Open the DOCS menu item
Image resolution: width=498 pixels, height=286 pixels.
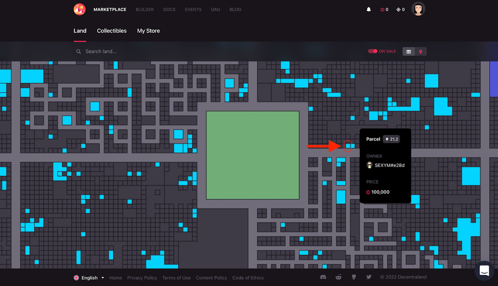tap(169, 9)
